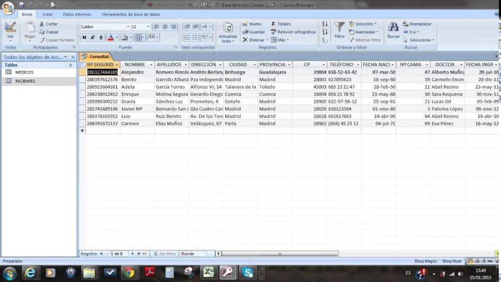501x282 pixels.
Task: Sort records in ascending order
Action: 325,24
